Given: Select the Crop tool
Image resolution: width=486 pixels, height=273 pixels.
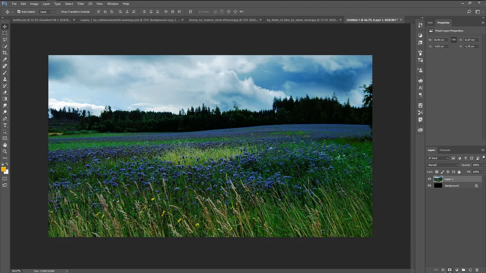Looking at the screenshot, I should 5,53.
